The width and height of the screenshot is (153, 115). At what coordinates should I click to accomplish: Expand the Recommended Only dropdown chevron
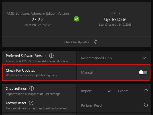[144, 58]
